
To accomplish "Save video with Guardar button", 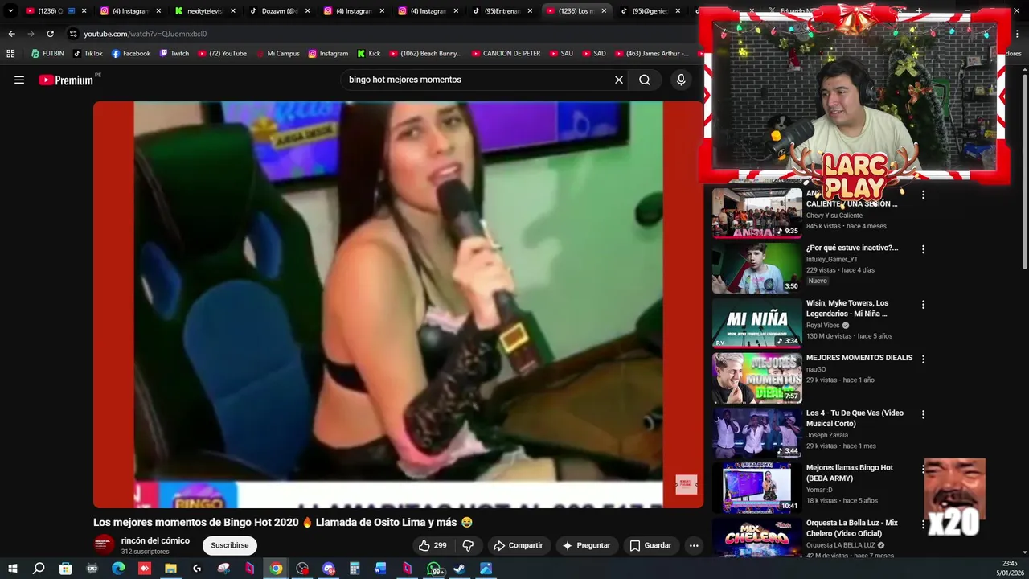I will (x=650, y=545).
